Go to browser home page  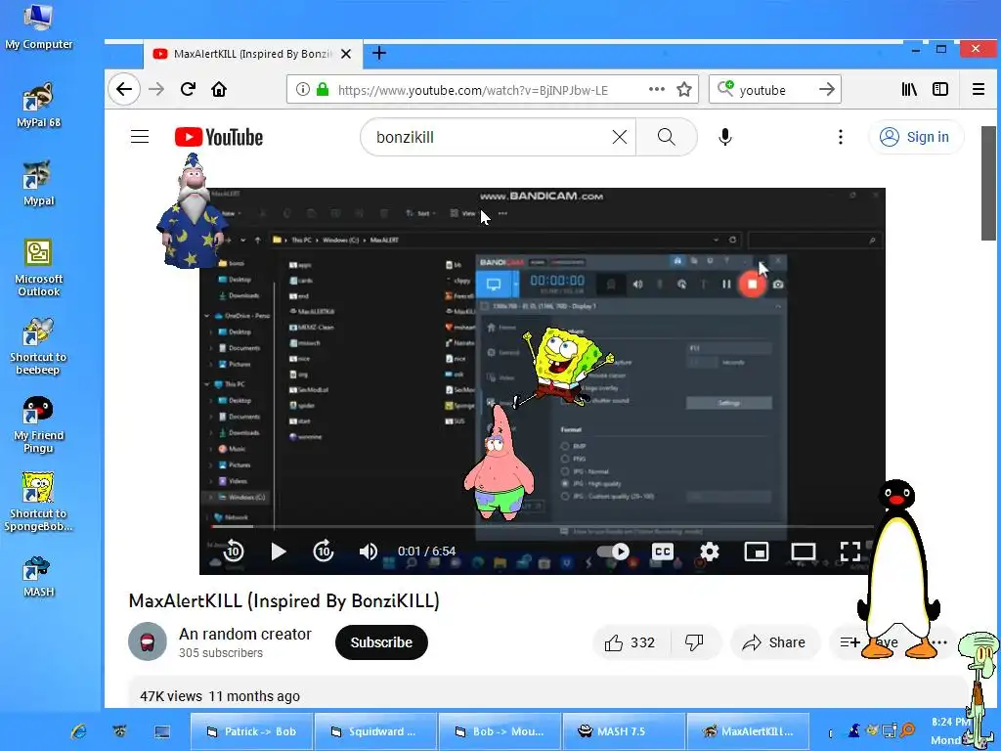219,89
